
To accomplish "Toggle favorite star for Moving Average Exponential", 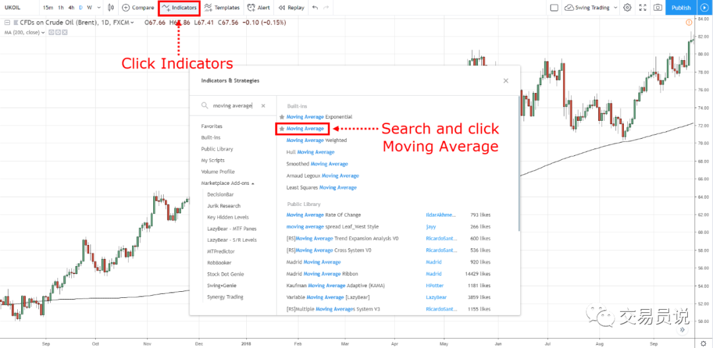I will click(282, 117).
